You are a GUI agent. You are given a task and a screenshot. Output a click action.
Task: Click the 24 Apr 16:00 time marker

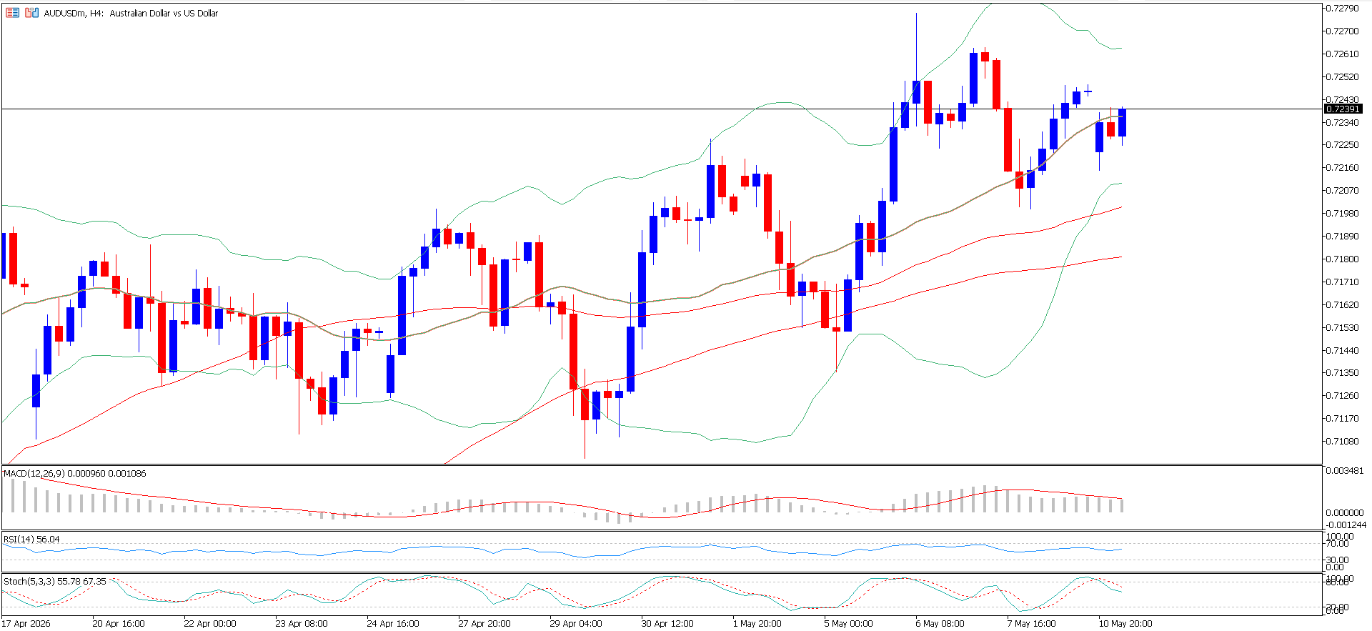tap(393, 623)
